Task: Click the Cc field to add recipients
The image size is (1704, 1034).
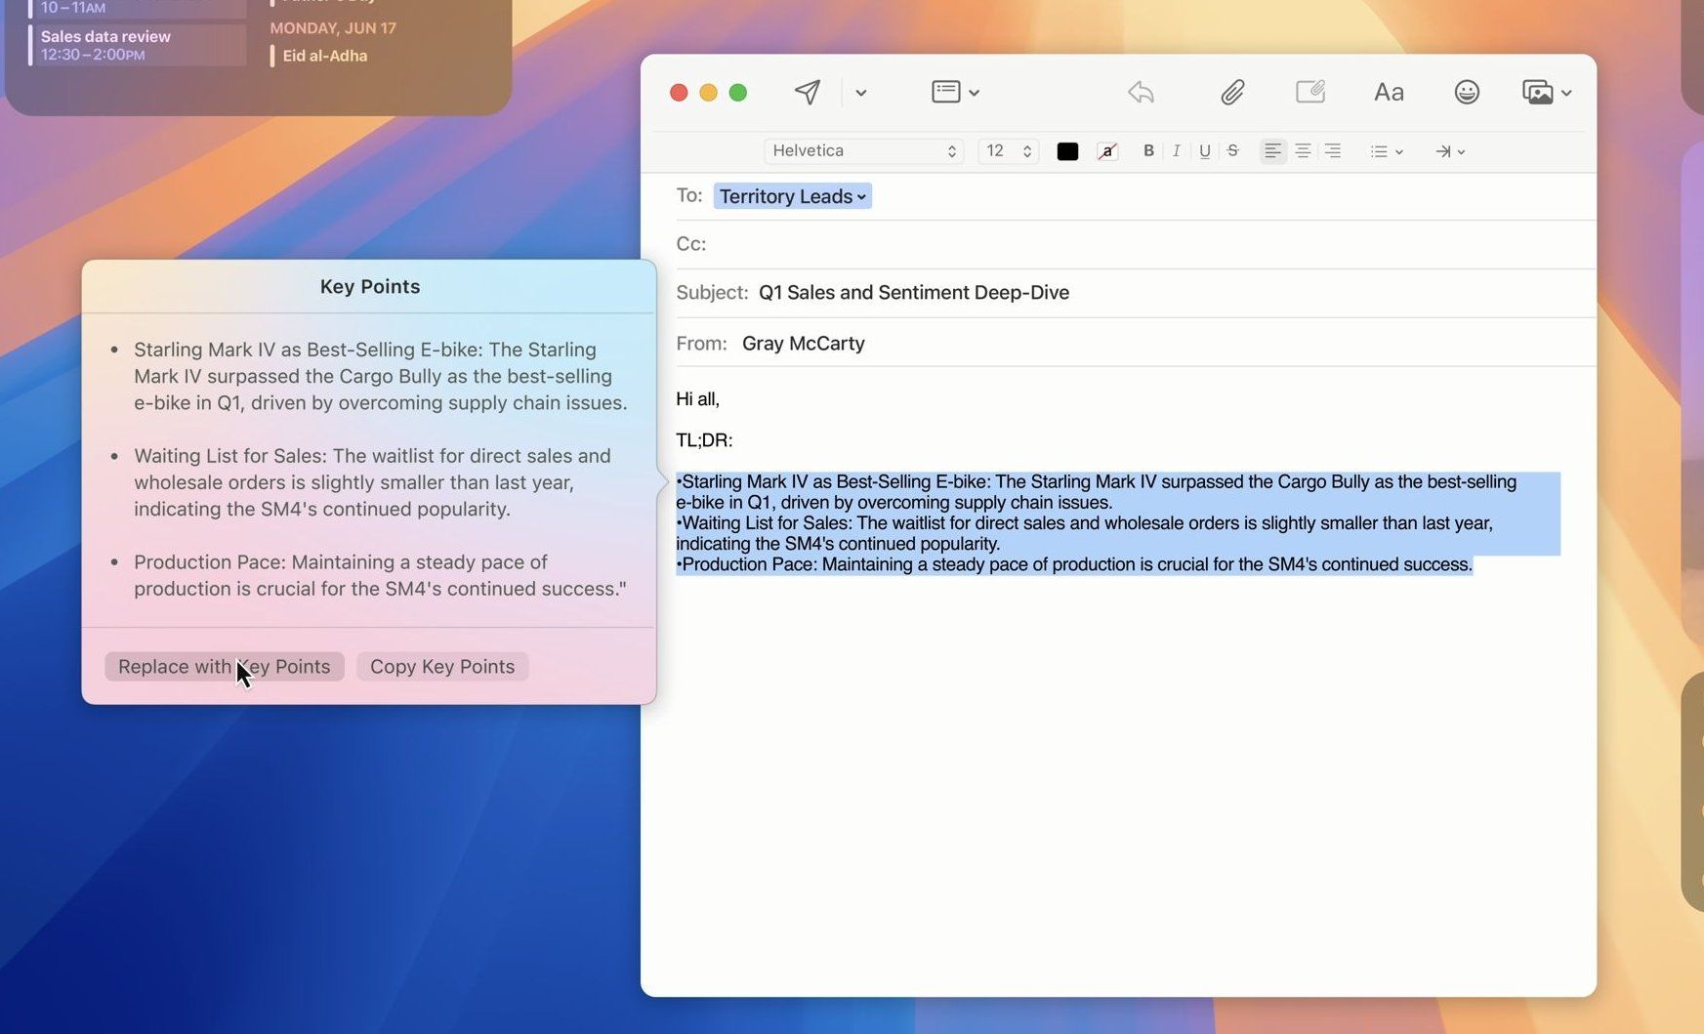Action: click(x=879, y=244)
